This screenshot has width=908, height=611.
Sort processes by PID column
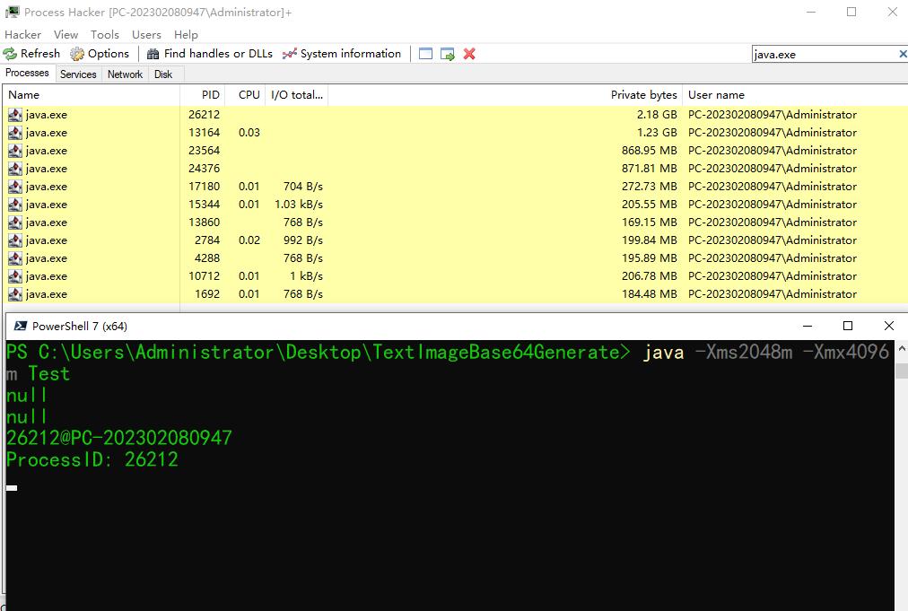point(210,95)
